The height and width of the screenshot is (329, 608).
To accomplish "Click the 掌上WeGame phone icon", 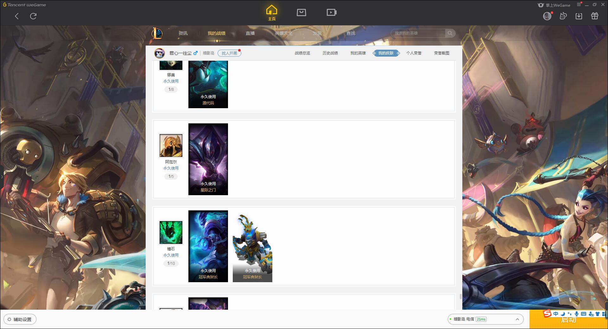I will point(541,5).
